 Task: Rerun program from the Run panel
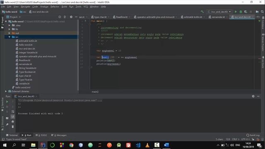point(7,102)
